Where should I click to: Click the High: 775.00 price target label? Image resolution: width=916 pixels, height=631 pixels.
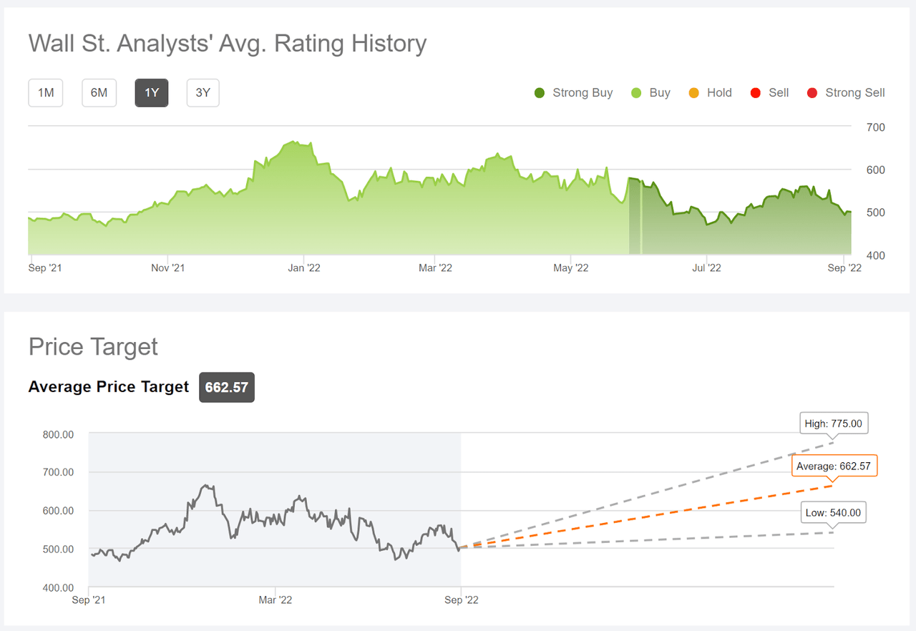click(834, 424)
